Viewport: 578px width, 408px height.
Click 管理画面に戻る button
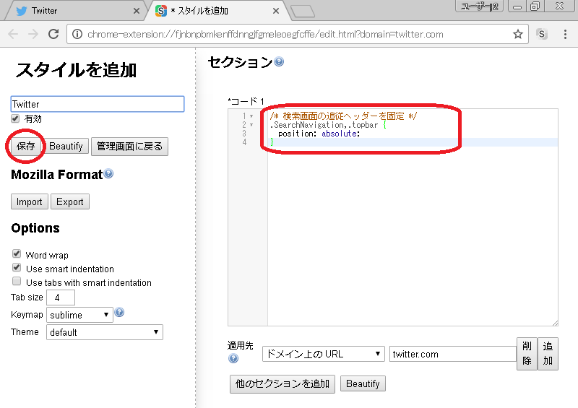coord(129,147)
